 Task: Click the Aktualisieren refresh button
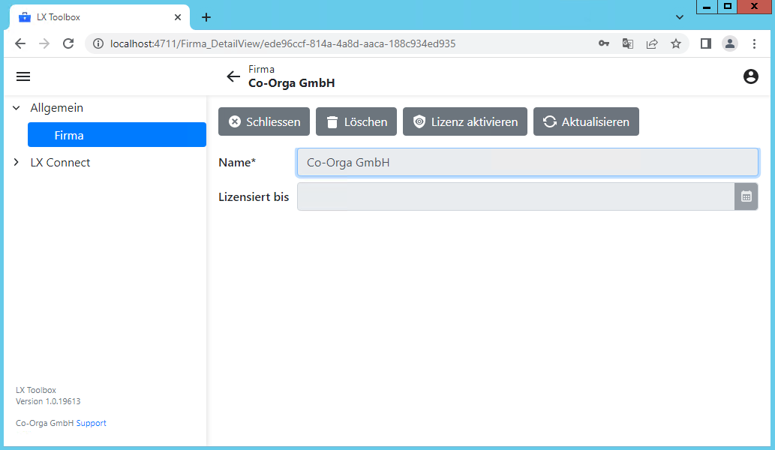(586, 121)
